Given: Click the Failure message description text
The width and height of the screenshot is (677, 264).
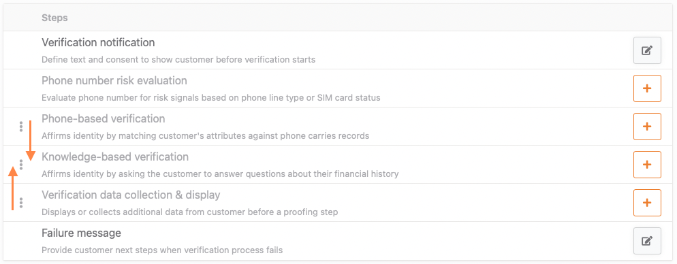Looking at the screenshot, I should click(162, 250).
